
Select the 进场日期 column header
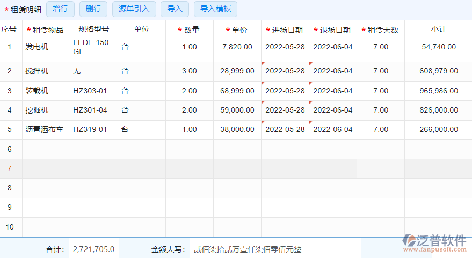click(x=285, y=30)
